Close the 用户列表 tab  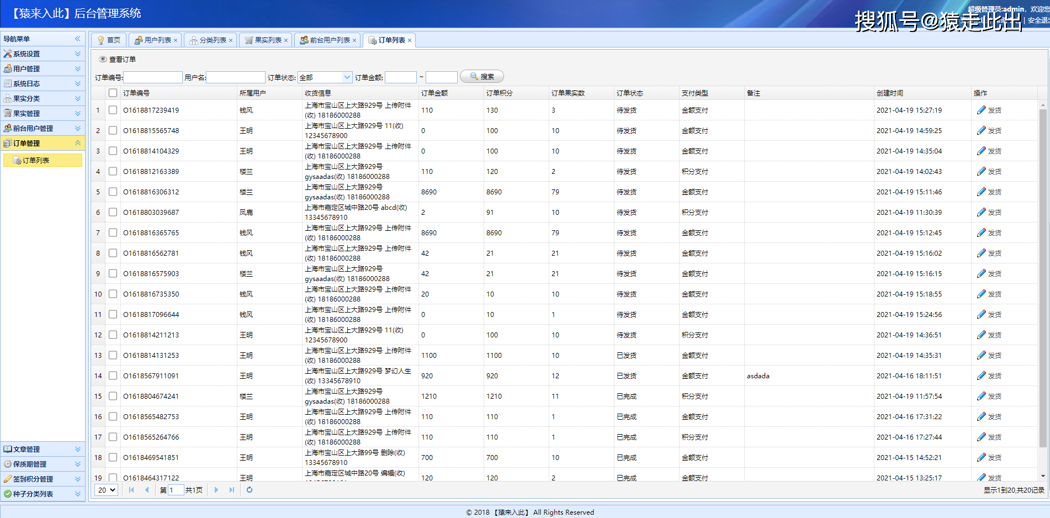176,40
